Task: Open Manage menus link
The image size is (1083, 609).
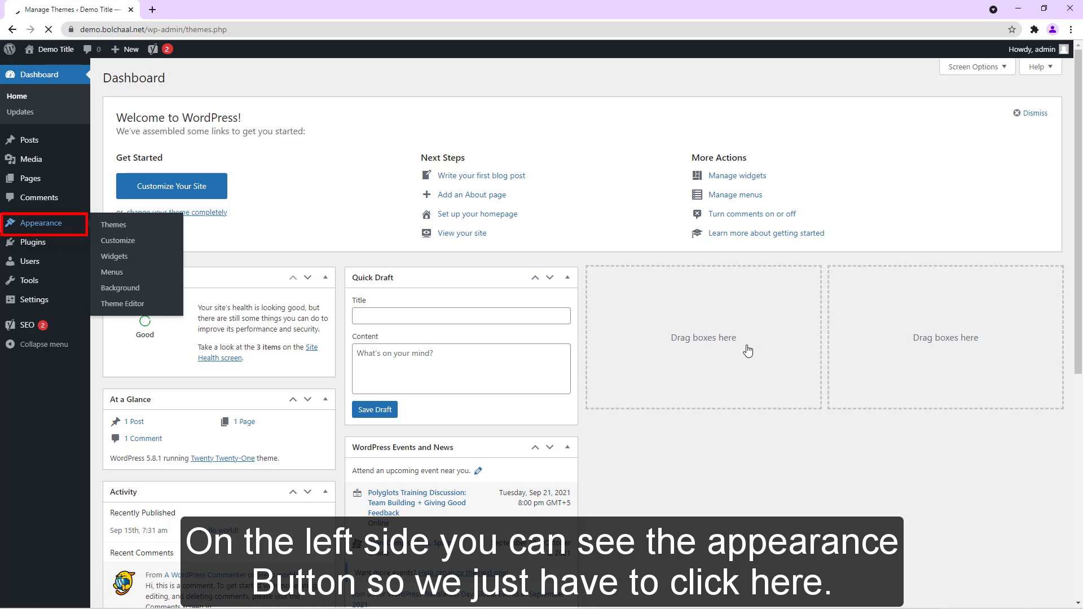Action: 735,195
